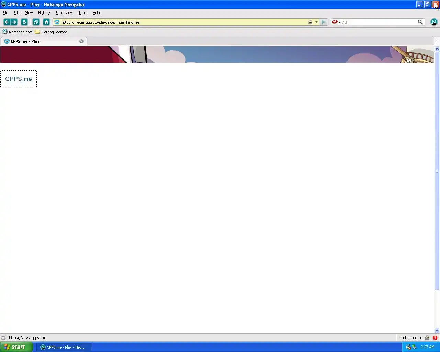
Task: Click the network tray icon with red X
Action: pyautogui.click(x=408, y=347)
